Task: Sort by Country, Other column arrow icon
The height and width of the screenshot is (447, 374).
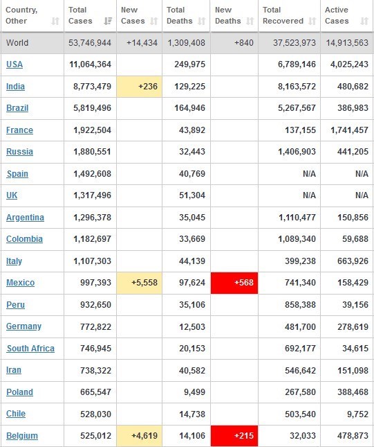Action: coord(55,21)
